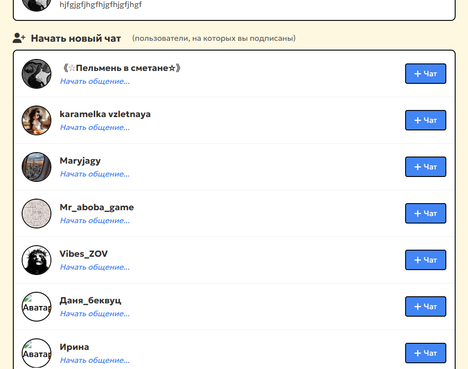Select the name Vibes_ZOV
This screenshot has width=468, height=369.
pyautogui.click(x=84, y=254)
